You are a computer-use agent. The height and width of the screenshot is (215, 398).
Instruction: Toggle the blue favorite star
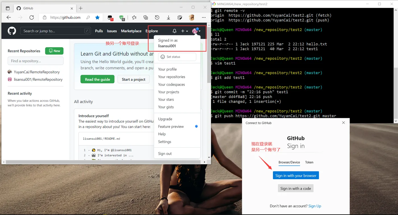98,17
